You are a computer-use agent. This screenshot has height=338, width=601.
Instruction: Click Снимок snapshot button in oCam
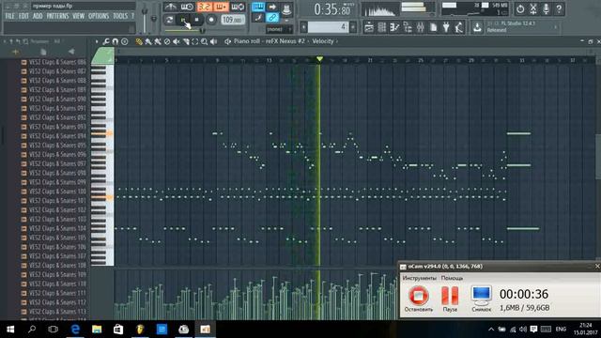[x=482, y=299]
